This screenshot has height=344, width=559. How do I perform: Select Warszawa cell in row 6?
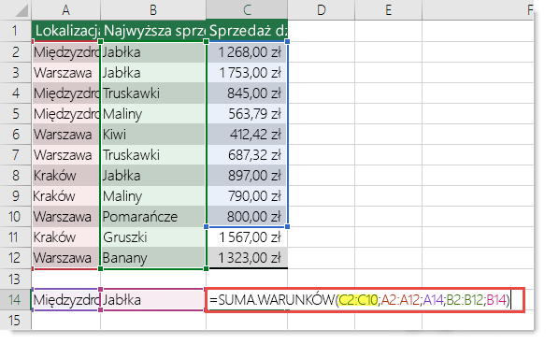(66, 135)
